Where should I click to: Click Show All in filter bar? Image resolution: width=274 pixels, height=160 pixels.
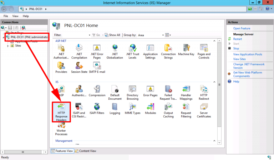[x=112, y=35]
